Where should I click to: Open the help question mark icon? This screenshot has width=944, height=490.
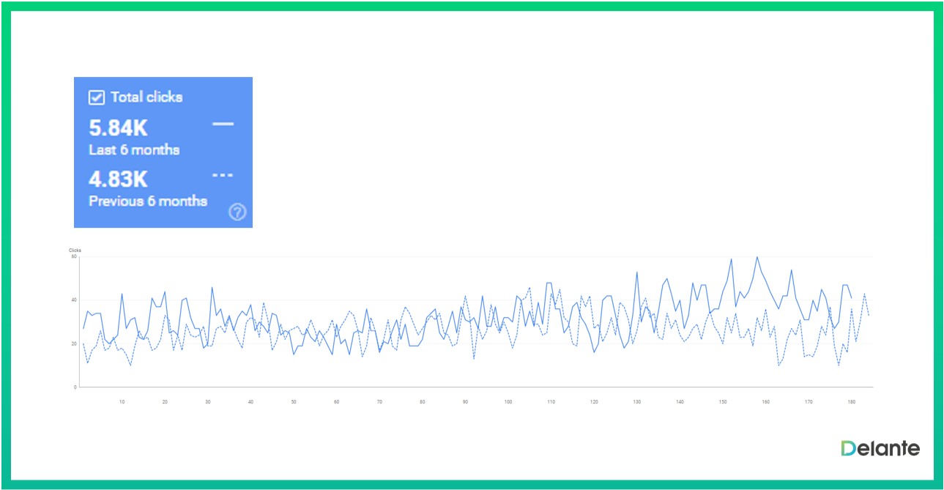[237, 212]
